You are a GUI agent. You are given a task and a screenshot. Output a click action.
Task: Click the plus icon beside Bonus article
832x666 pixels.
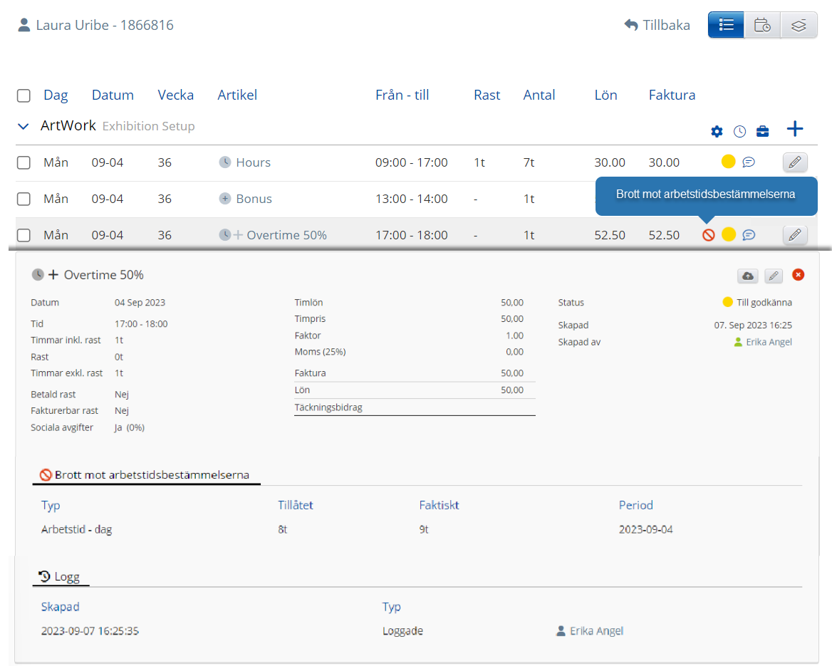[x=225, y=199]
